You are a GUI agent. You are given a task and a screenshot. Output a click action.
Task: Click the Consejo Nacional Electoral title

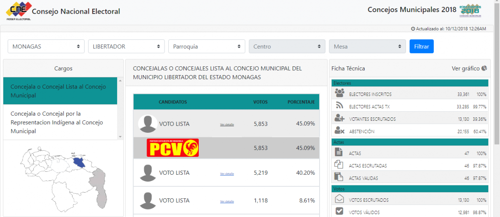pyautogui.click(x=76, y=12)
